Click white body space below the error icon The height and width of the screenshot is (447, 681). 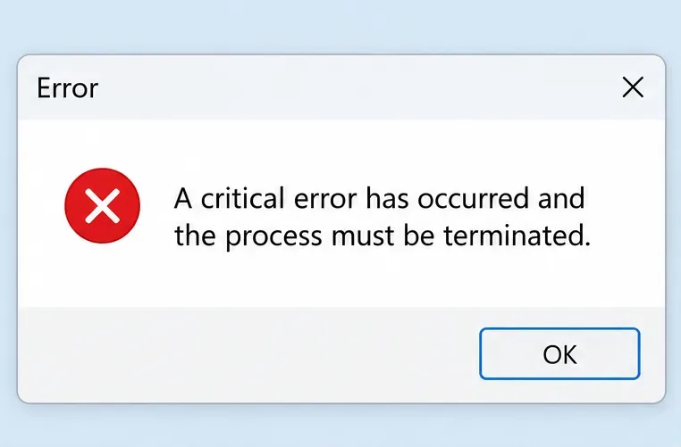coord(103,276)
